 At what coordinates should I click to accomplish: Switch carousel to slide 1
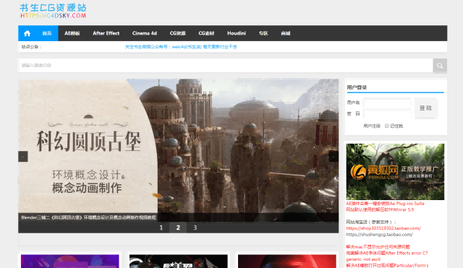click(x=161, y=228)
